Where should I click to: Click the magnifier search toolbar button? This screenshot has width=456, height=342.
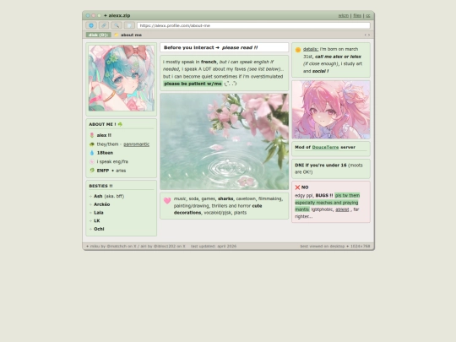[117, 25]
